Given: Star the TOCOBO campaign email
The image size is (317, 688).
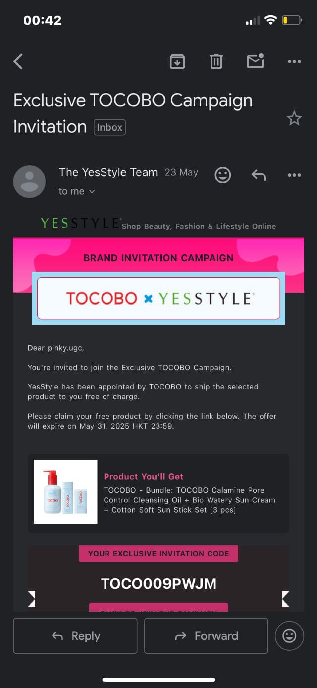Looking at the screenshot, I should tap(294, 118).
